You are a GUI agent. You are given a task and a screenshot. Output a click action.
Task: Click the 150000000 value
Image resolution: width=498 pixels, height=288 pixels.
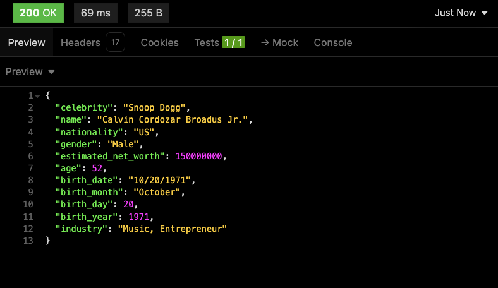pos(199,156)
